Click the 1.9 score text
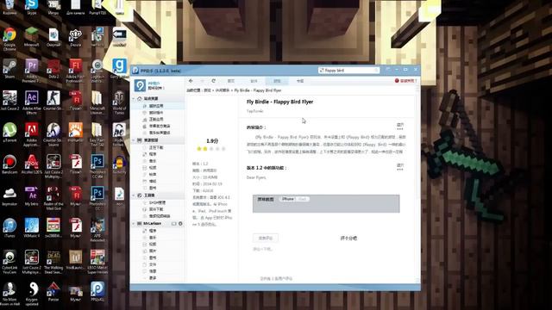The height and width of the screenshot is (310, 552). pos(212,141)
